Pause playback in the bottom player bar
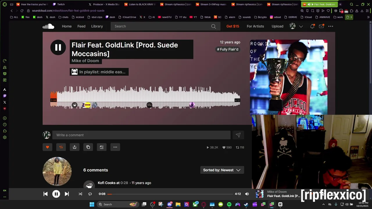372x209 pixels. pos(56,194)
